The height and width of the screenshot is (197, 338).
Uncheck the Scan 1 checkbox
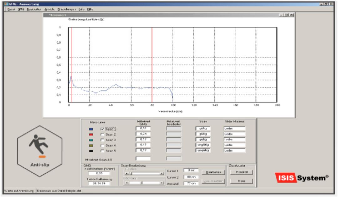click(x=102, y=129)
